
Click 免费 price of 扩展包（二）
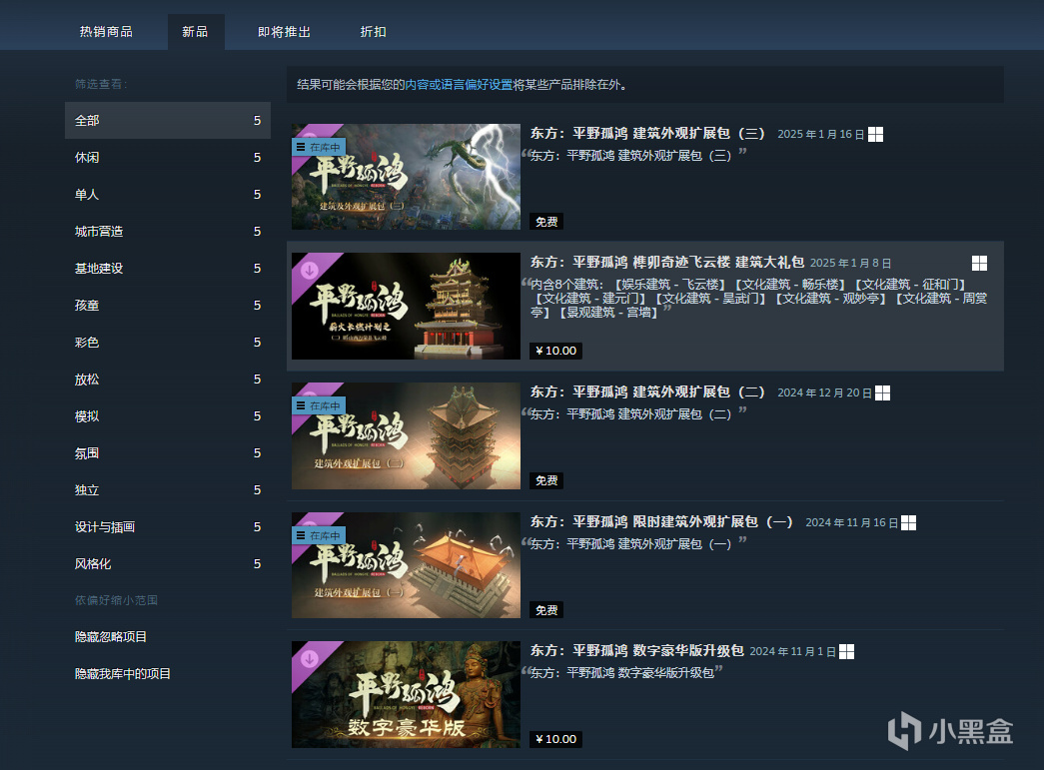546,480
